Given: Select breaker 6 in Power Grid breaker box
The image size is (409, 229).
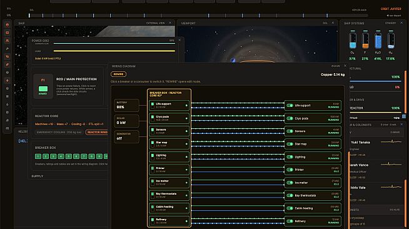Looking at the screenshot, I should pos(76,156).
